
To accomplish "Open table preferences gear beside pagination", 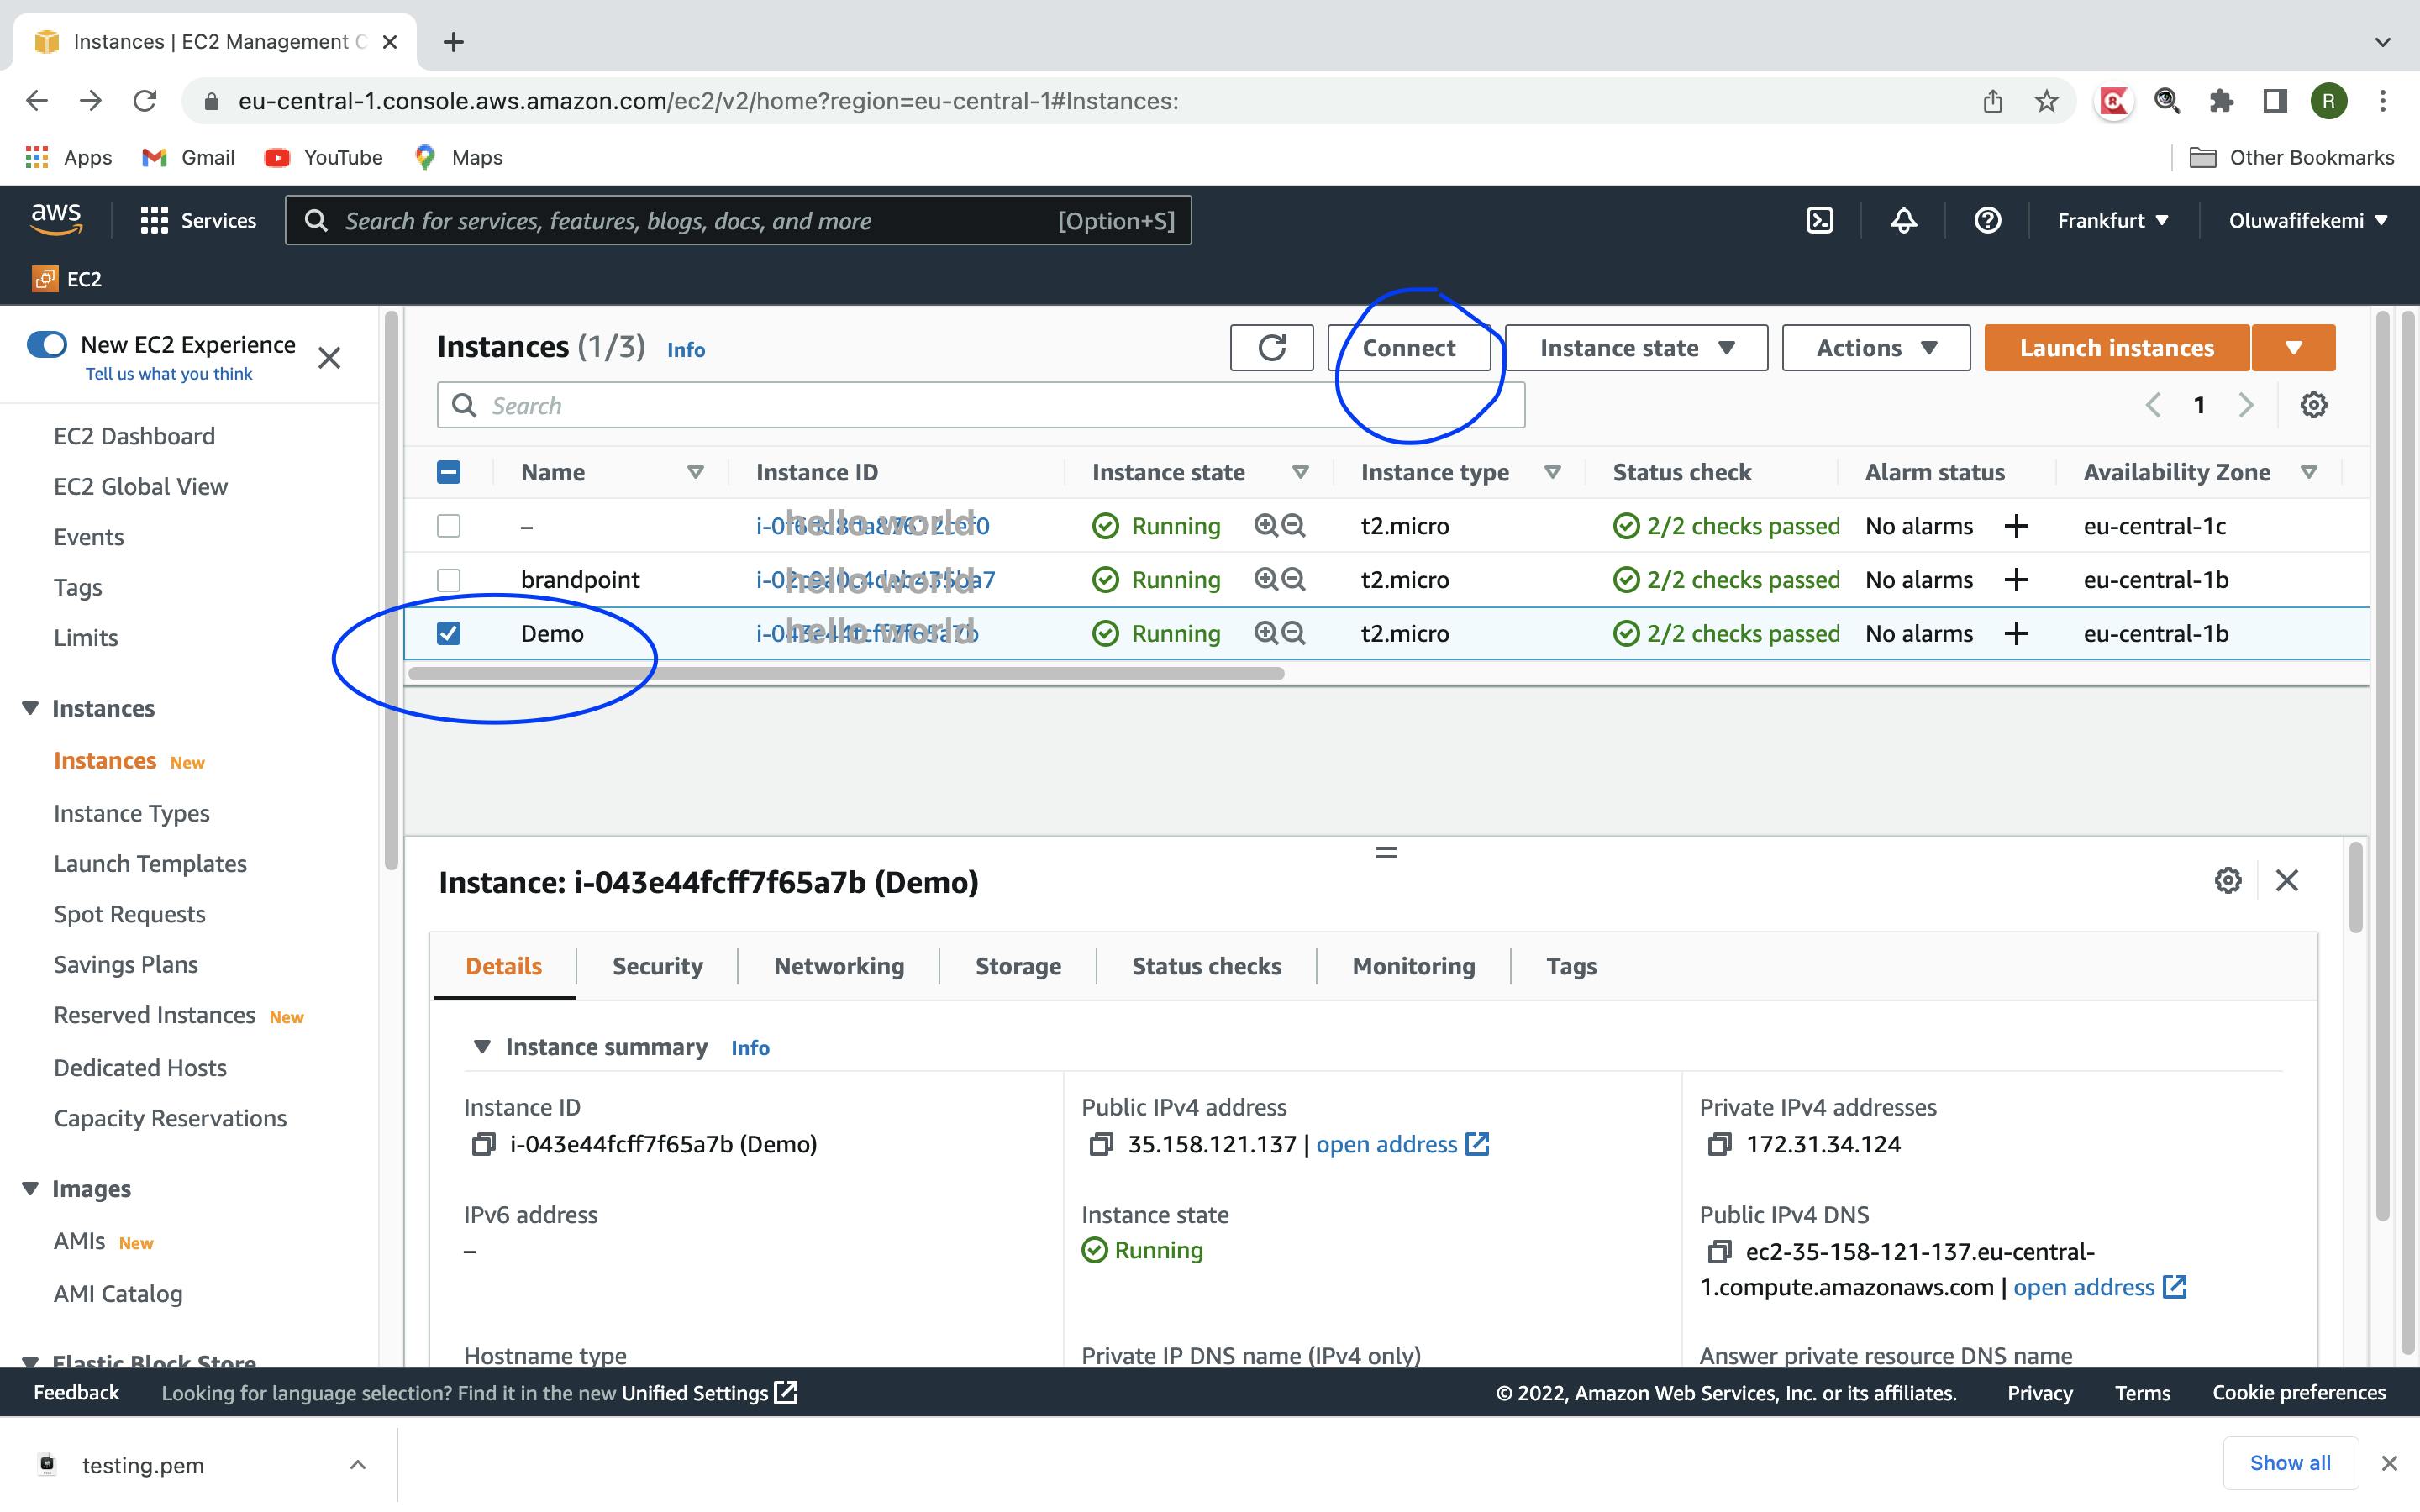I will 2313,405.
